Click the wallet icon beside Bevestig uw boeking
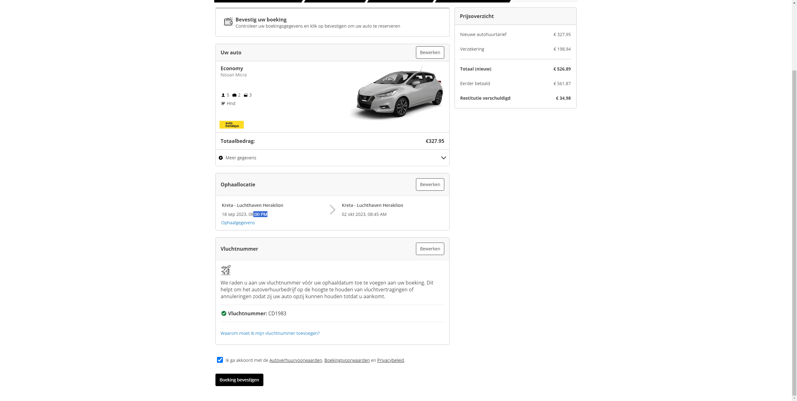The height and width of the screenshot is (401, 797). click(x=228, y=22)
